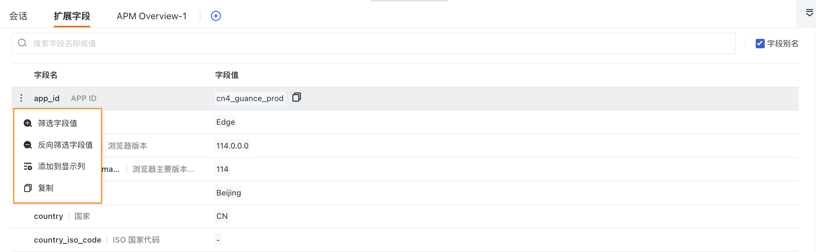816x252 pixels.
Task: Click the search magnifier icon
Action: [x=23, y=43]
